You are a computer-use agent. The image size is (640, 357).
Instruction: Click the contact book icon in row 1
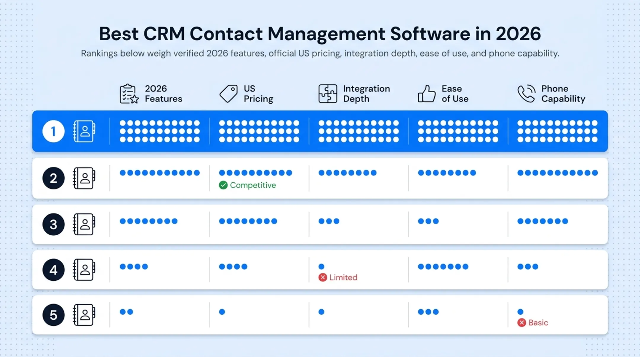coord(84,131)
